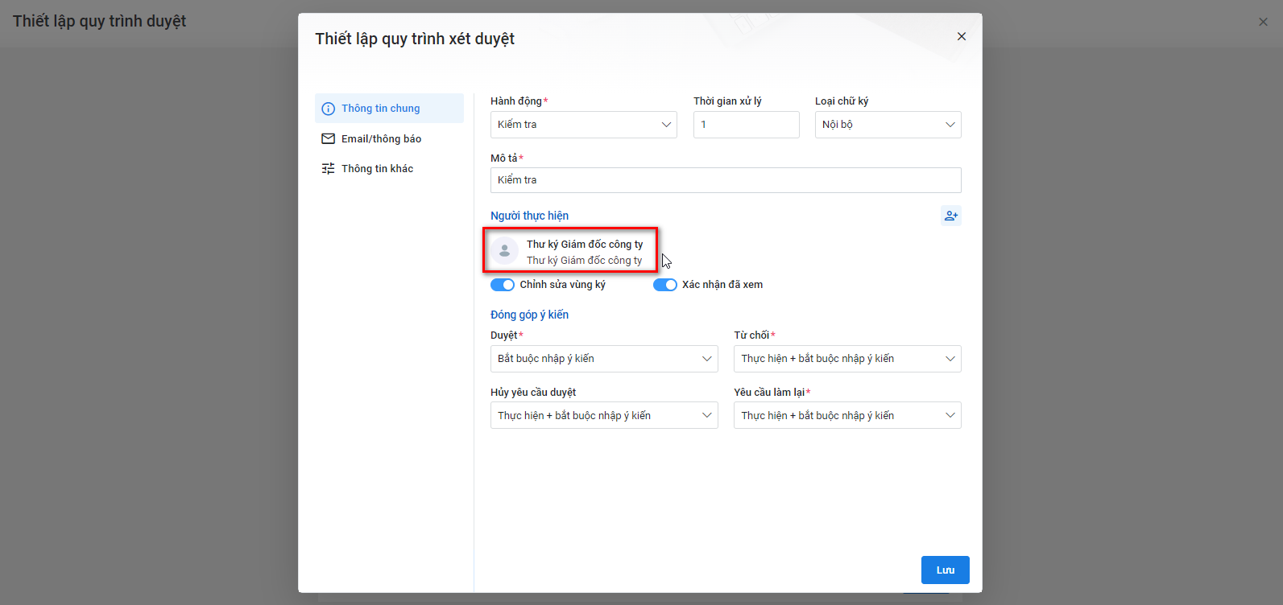Image resolution: width=1283 pixels, height=605 pixels.
Task: Click the info icon beside Thông tin chung
Action: (x=328, y=109)
